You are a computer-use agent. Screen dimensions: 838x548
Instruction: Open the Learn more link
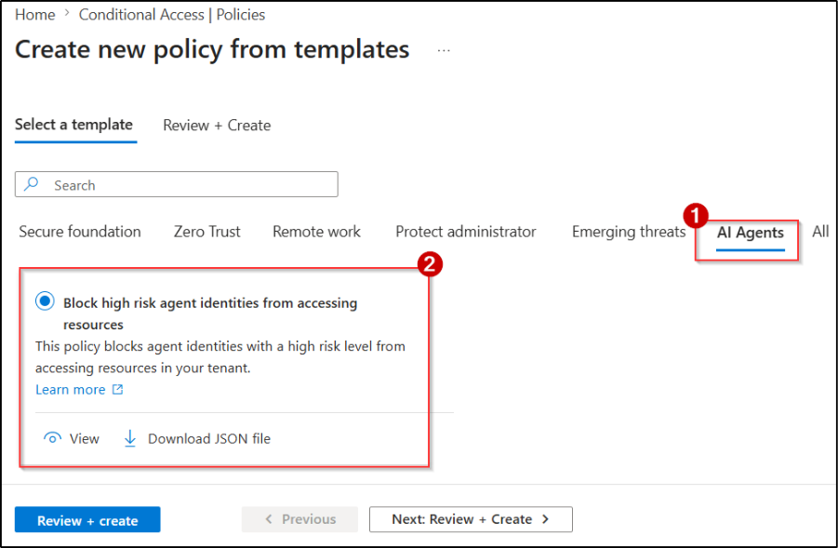[71, 390]
